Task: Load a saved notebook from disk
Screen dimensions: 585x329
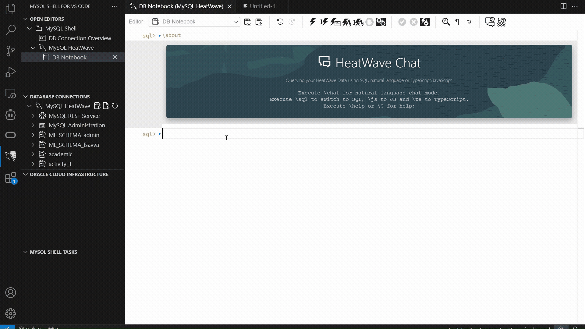Action: (248, 22)
